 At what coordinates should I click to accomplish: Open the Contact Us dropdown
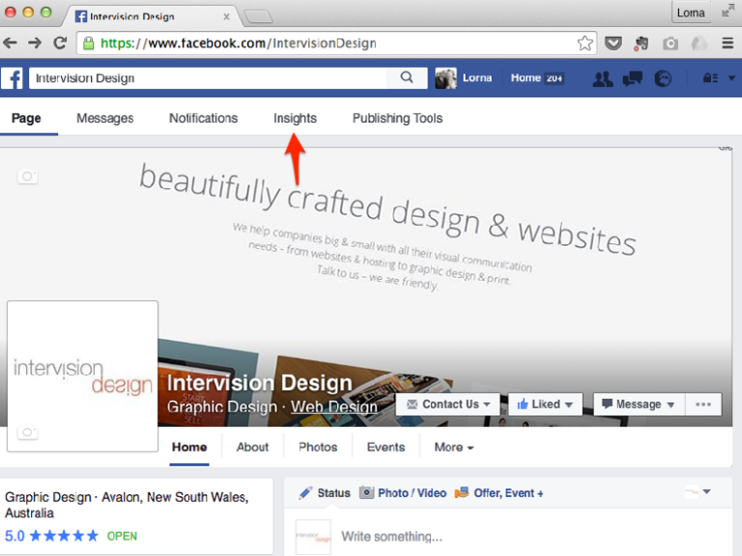point(447,404)
